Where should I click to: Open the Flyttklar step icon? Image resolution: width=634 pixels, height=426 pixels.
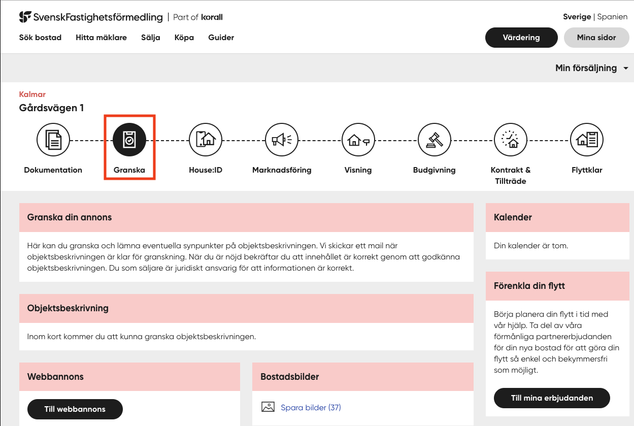pos(587,140)
